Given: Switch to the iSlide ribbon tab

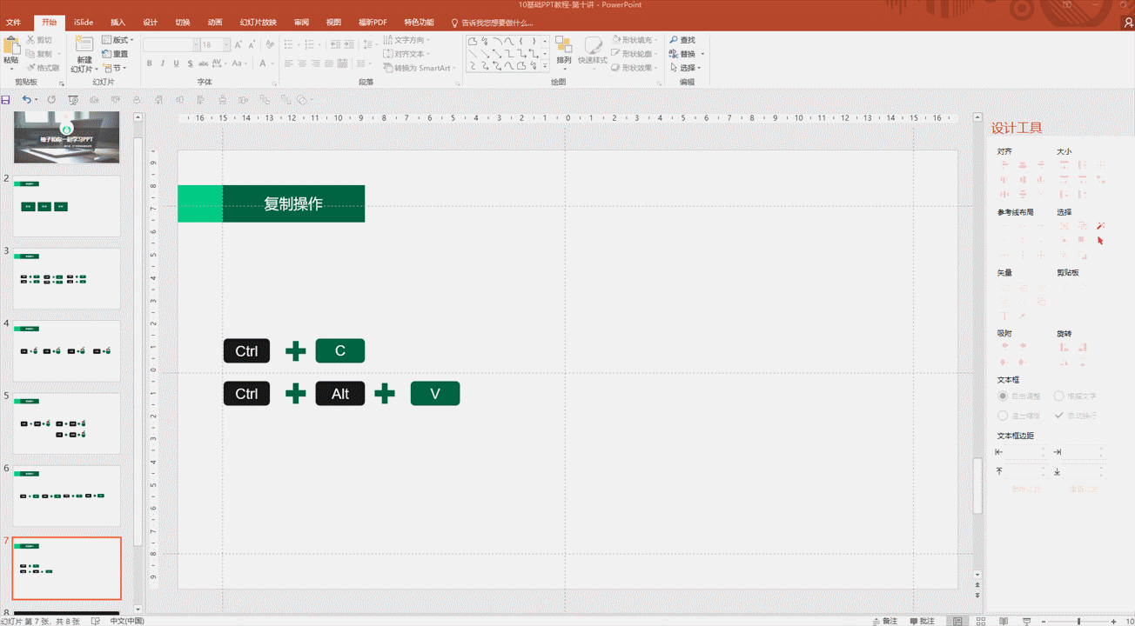Looking at the screenshot, I should click(x=84, y=23).
